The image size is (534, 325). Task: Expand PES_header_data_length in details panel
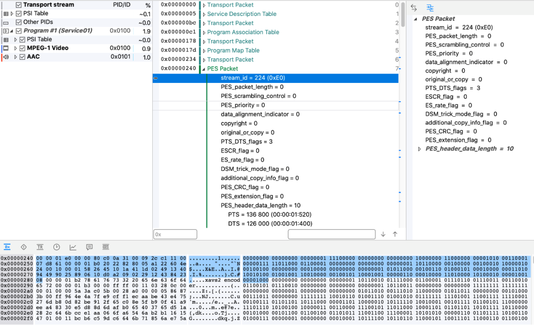tap(420, 149)
